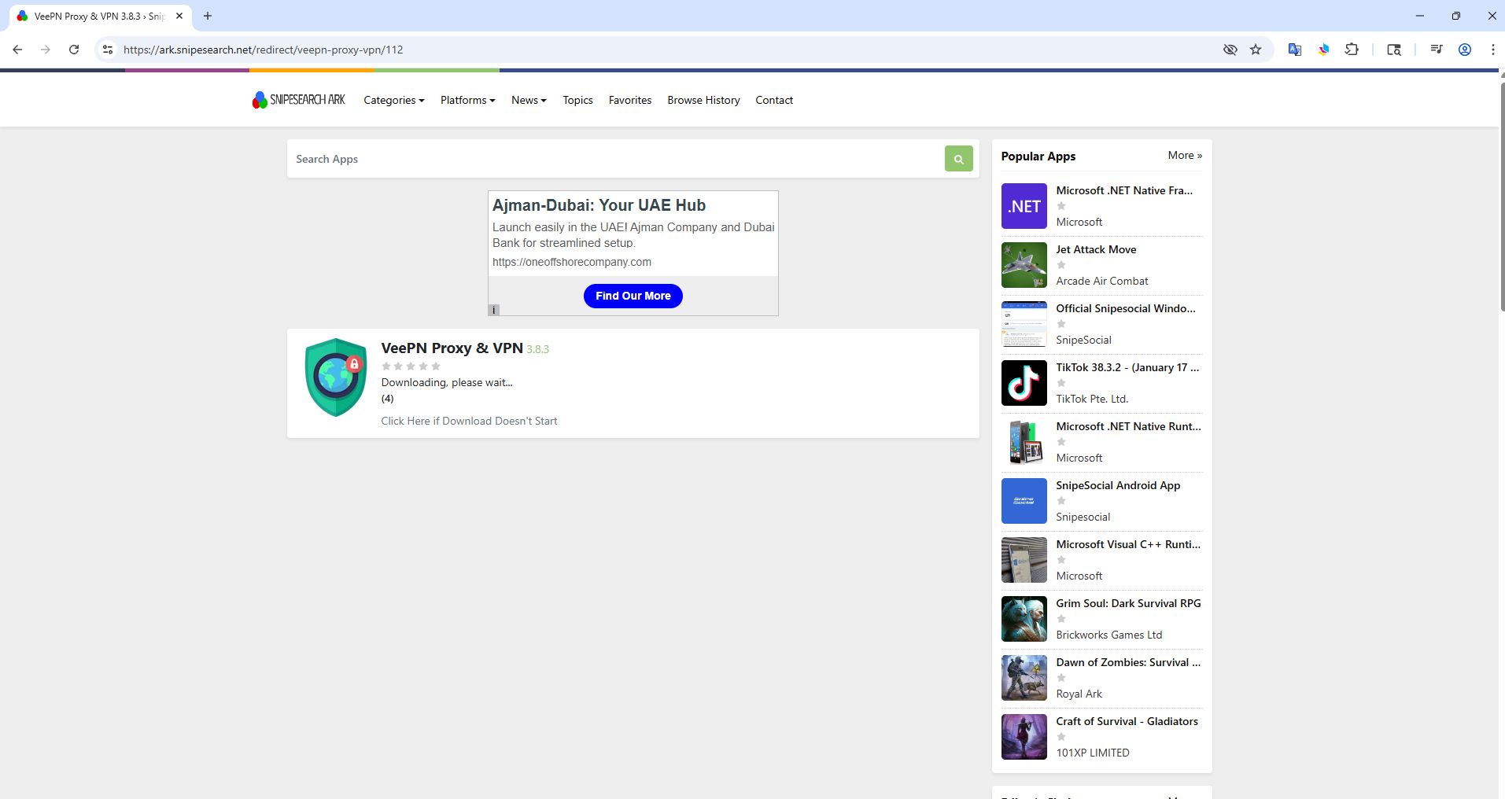Click the SnipeSocial Android App icon
The image size is (1505, 799).
[x=1024, y=501]
